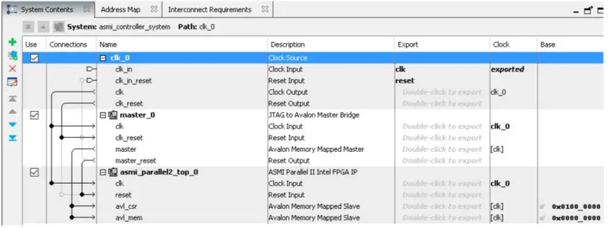This screenshot has width=609, height=228.
Task: Click the minimize-panel dash icon at top right
Action: 576,12
